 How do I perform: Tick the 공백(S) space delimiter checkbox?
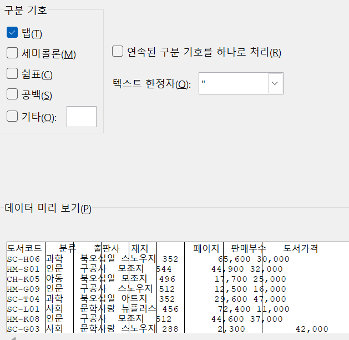[x=12, y=95]
